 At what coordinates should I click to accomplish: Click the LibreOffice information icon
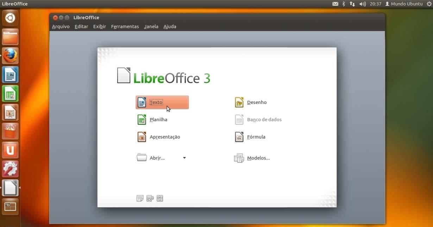click(160, 198)
